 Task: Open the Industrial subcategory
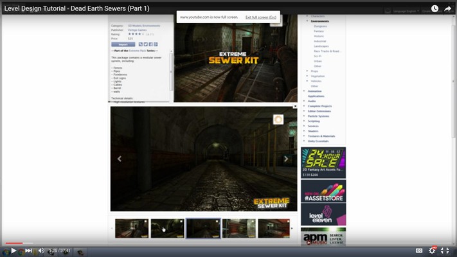[x=320, y=41]
